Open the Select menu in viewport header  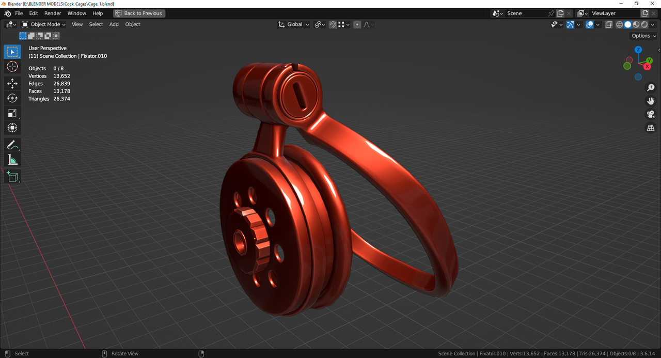pos(96,24)
